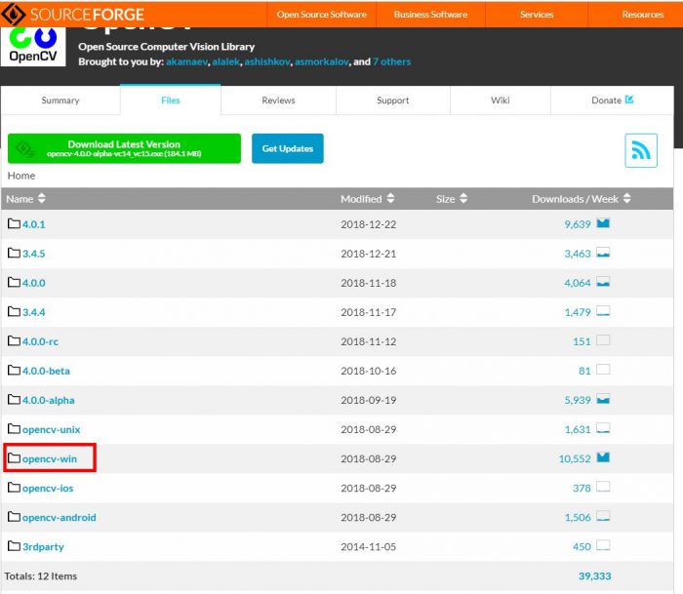
Task: Click Download Latest Version button
Action: click(x=124, y=148)
